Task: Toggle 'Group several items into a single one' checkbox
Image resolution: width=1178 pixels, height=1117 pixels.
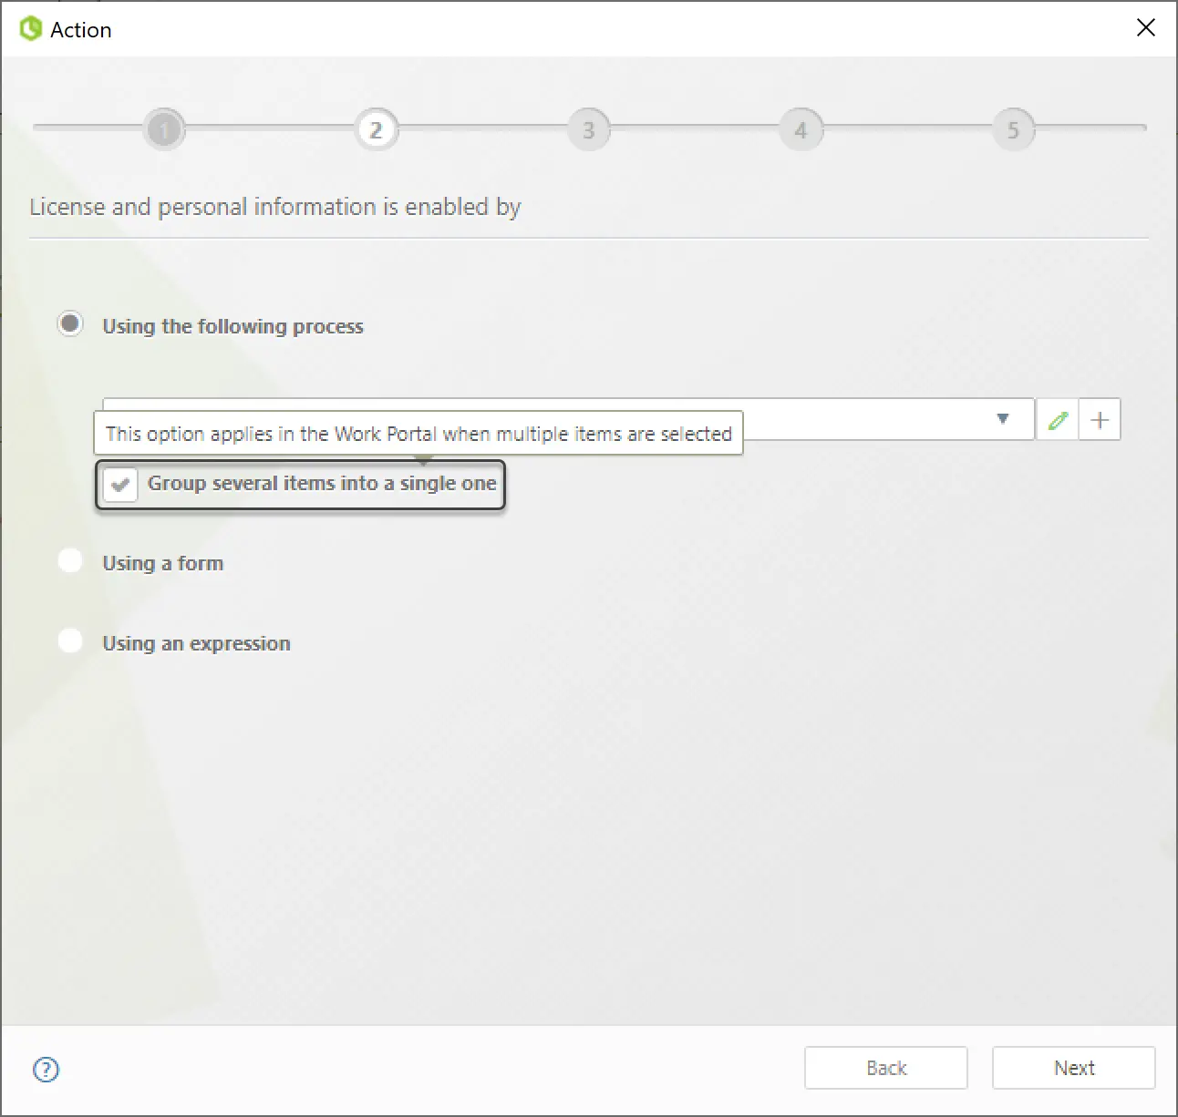Action: point(120,484)
